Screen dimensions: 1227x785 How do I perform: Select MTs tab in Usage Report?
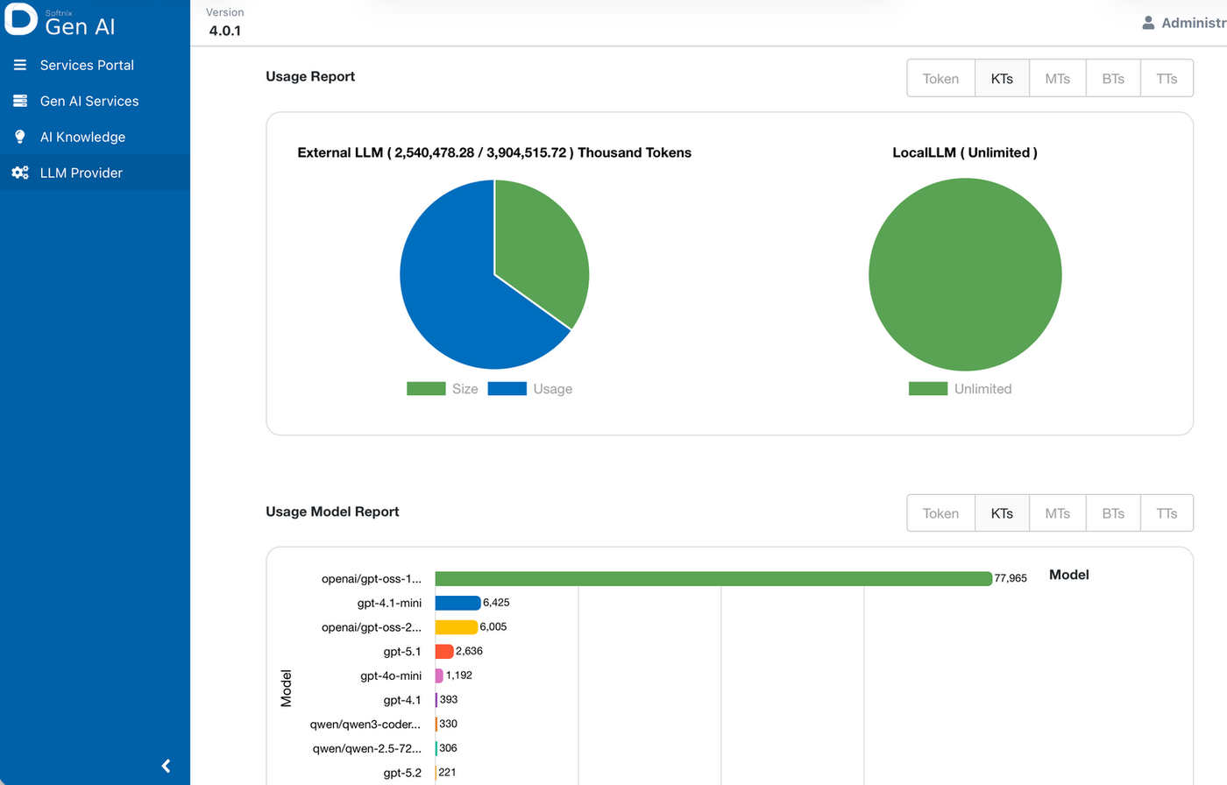(x=1058, y=79)
